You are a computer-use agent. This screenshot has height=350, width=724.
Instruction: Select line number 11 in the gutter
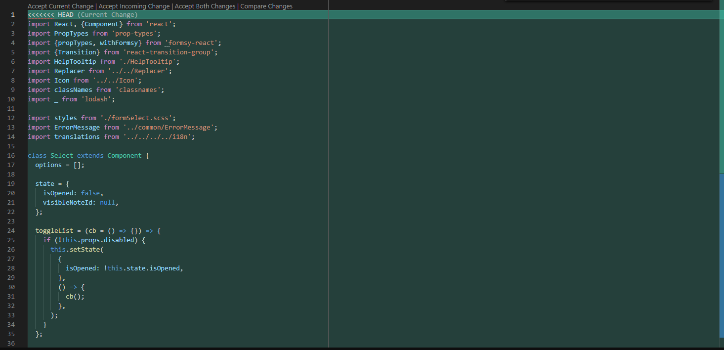[11, 109]
